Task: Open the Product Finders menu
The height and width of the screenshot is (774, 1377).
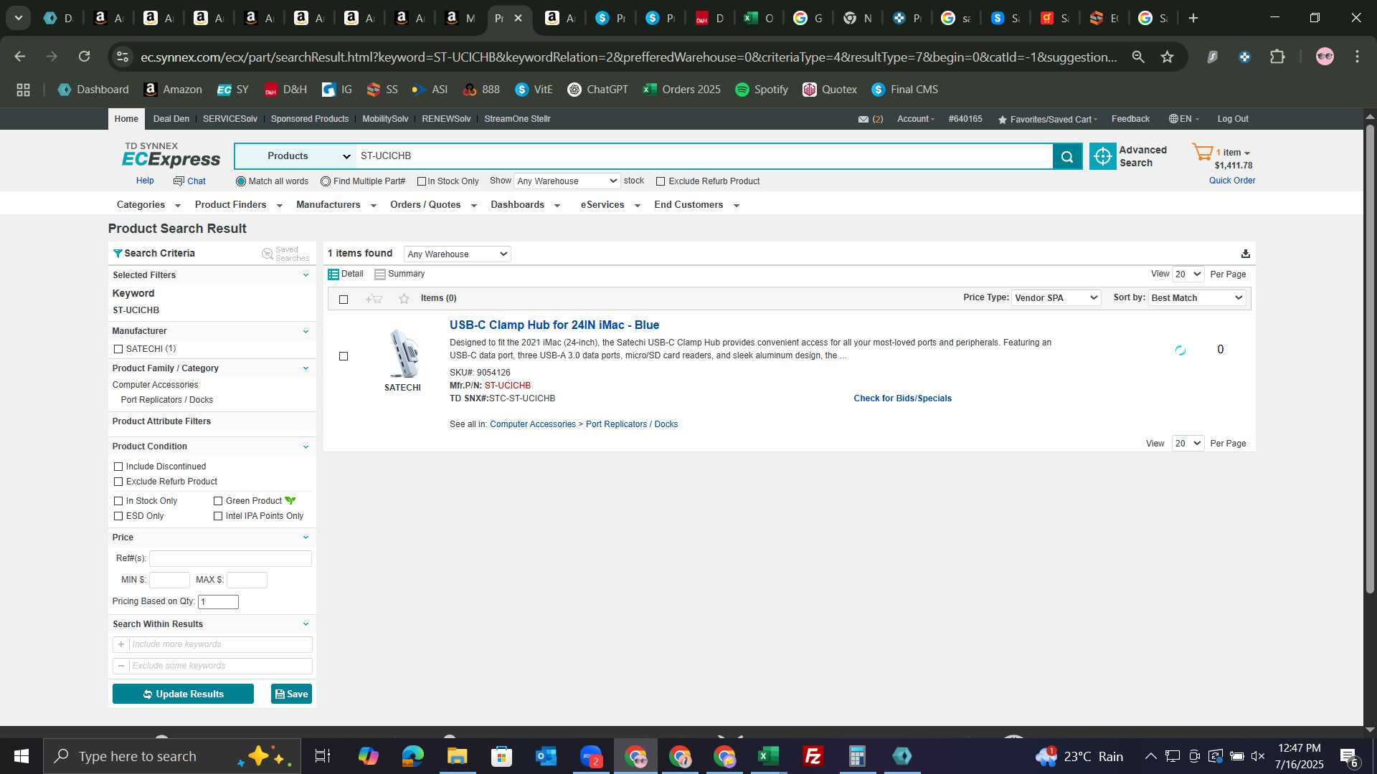Action: point(238,205)
